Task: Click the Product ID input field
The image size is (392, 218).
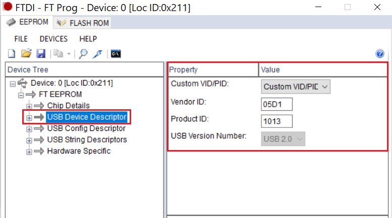Action: (277, 121)
